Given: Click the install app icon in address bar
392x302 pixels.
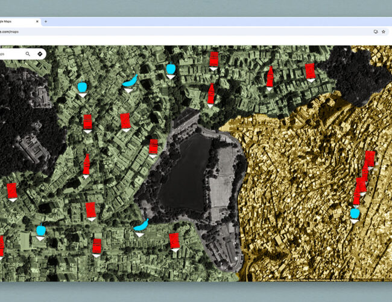Looking at the screenshot, I should 375,31.
